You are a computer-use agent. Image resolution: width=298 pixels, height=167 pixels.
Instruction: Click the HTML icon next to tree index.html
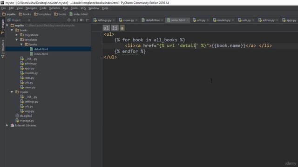tap(31, 54)
